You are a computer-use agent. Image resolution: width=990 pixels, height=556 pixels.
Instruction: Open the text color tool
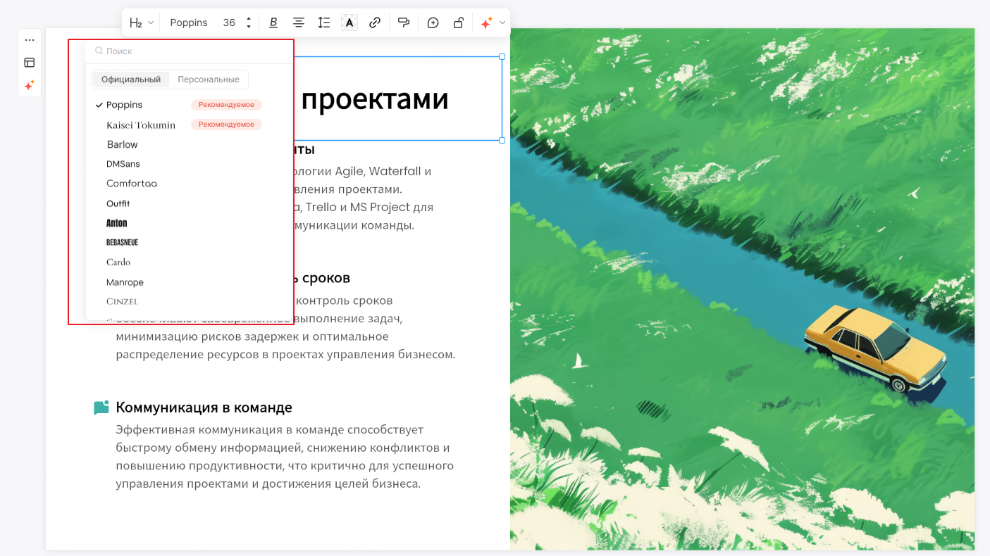pos(349,22)
